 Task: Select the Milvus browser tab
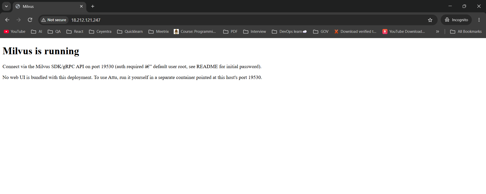pyautogui.click(x=49, y=7)
